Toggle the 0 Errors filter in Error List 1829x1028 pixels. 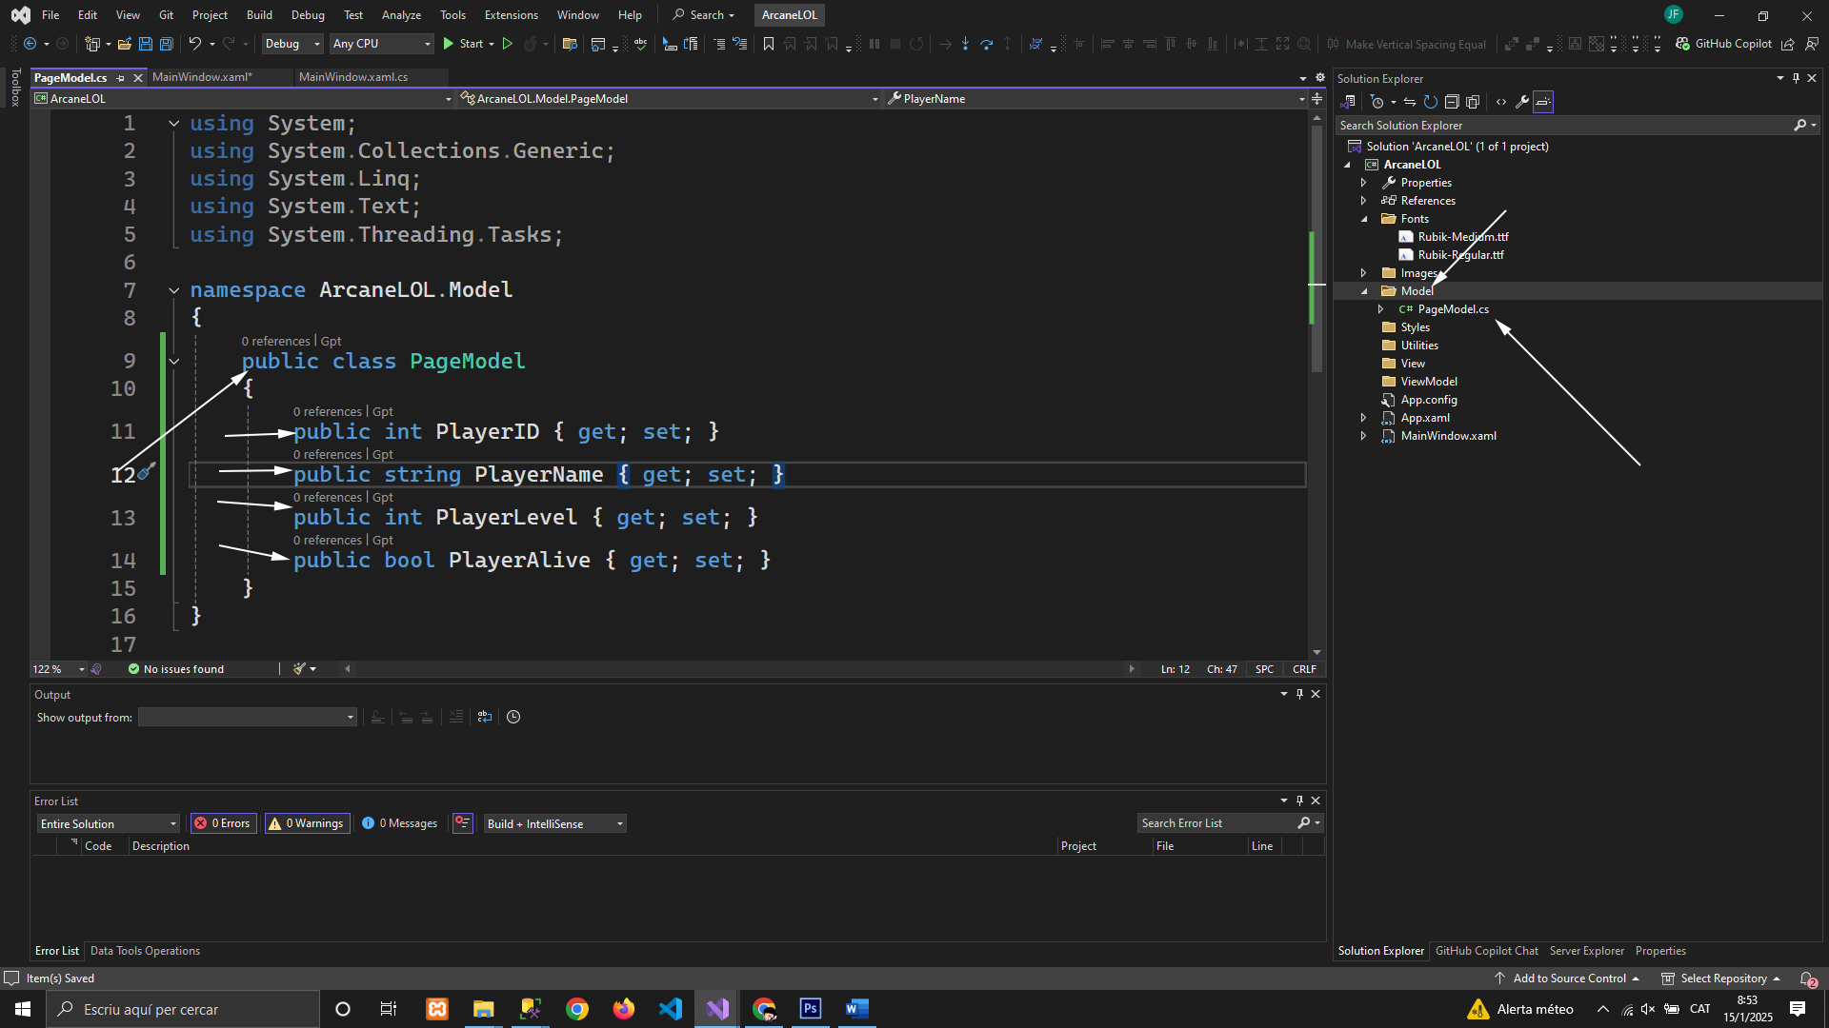[x=223, y=823]
